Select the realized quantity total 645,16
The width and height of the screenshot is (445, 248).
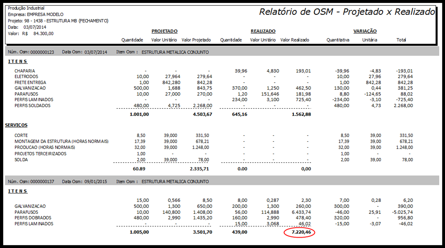tap(240, 115)
